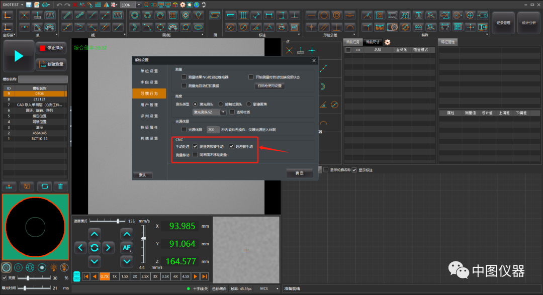Image resolution: width=543 pixels, height=295 pixels.
Task: Open the MCS coordinate dropdown in status bar
Action: pyautogui.click(x=277, y=288)
